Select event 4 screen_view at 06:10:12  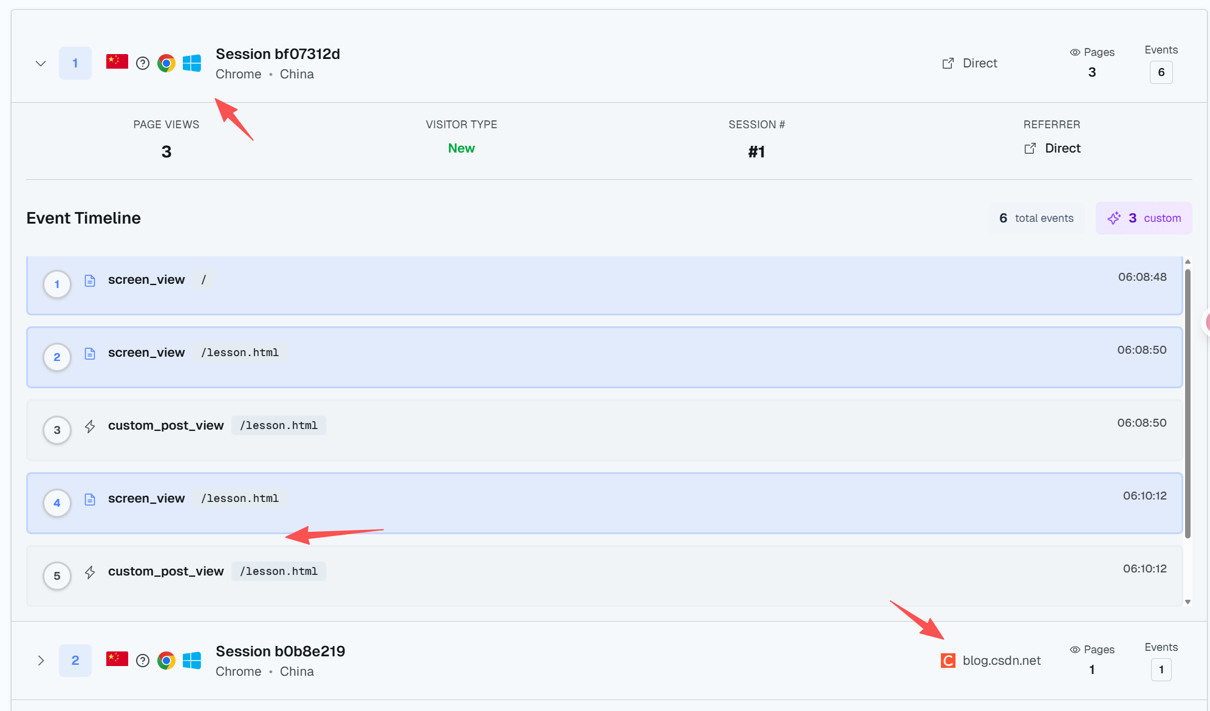click(x=604, y=503)
